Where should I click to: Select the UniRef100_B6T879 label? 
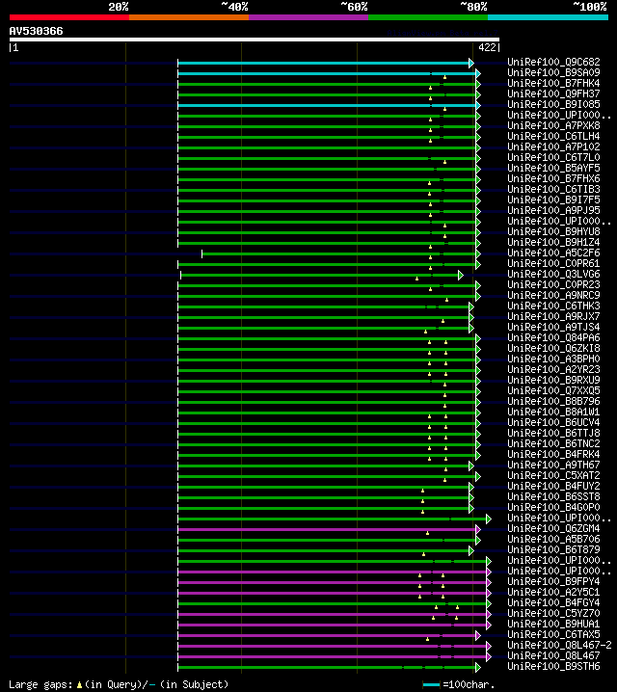(553, 549)
